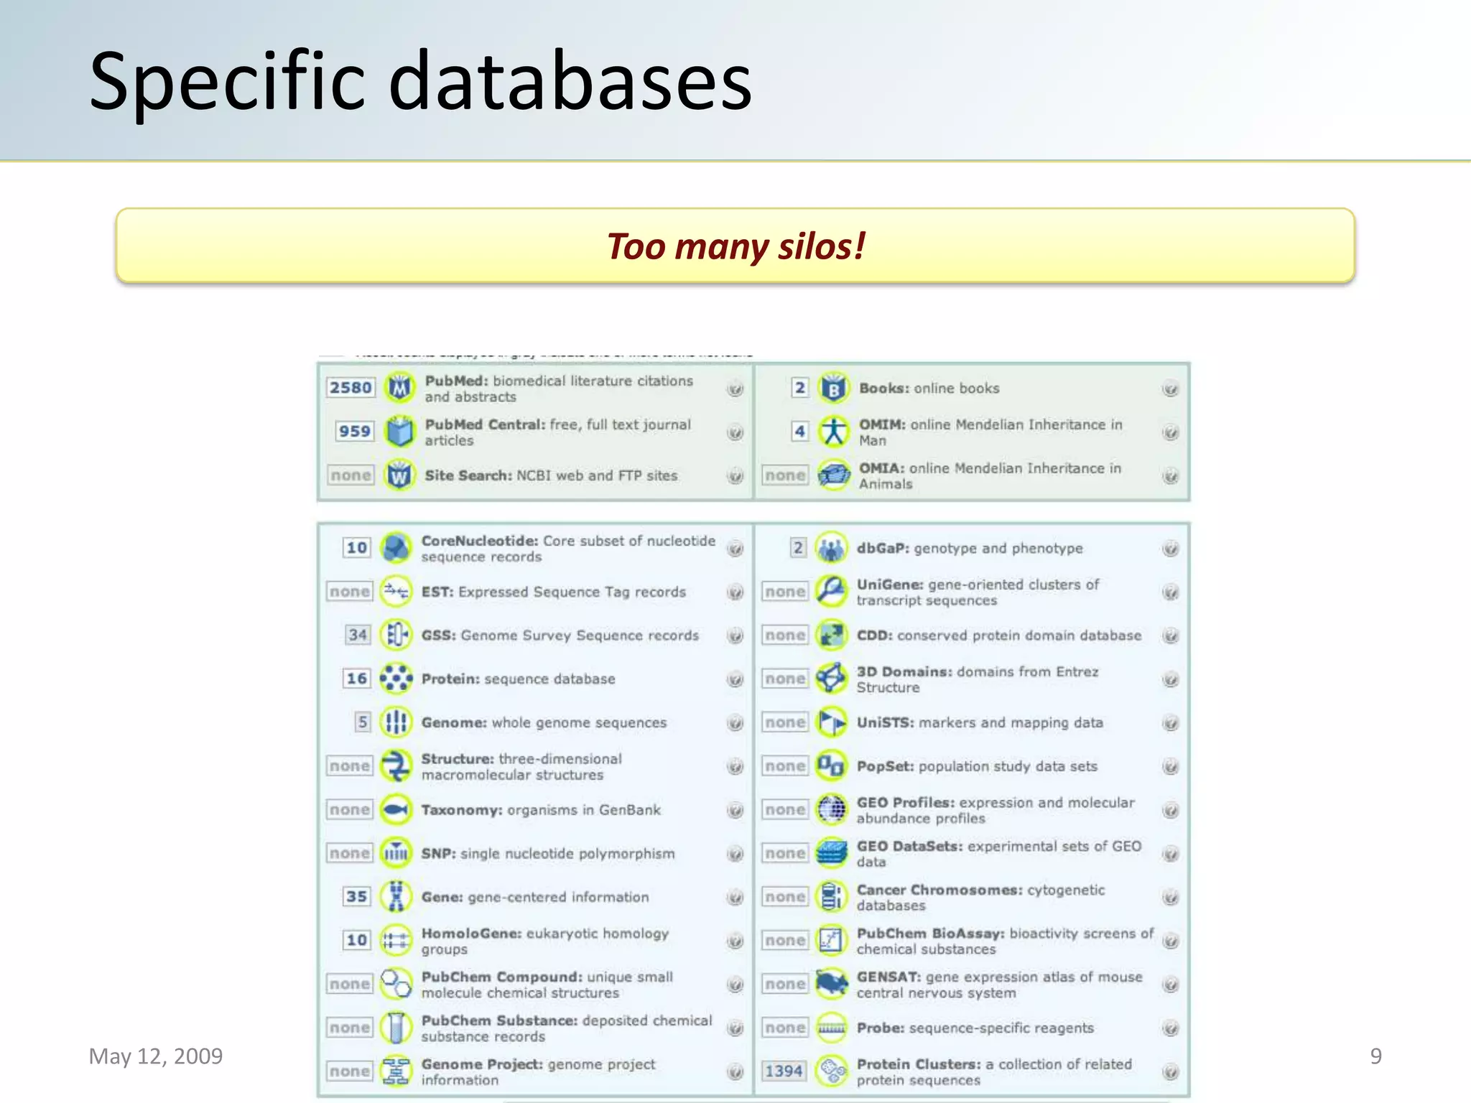1471x1103 pixels.
Task: Click 'Site Search: NCBI web and FTP sites'
Action: click(x=551, y=475)
